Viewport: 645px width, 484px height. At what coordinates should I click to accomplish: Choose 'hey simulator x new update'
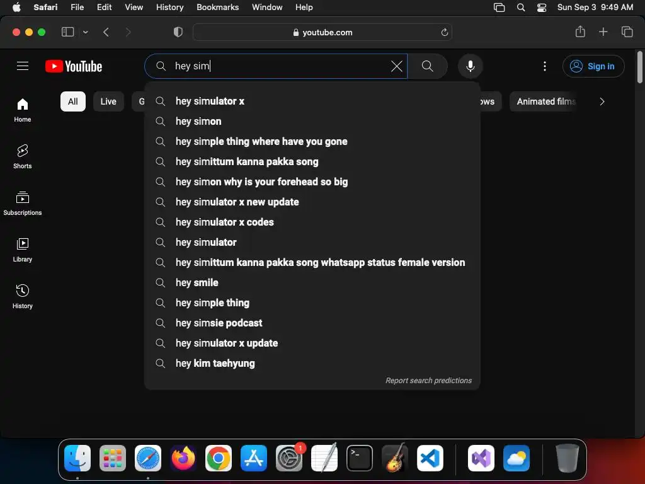(312, 202)
